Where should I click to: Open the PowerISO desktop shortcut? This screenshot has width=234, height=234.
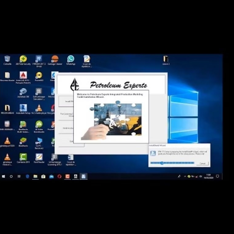click(x=39, y=77)
